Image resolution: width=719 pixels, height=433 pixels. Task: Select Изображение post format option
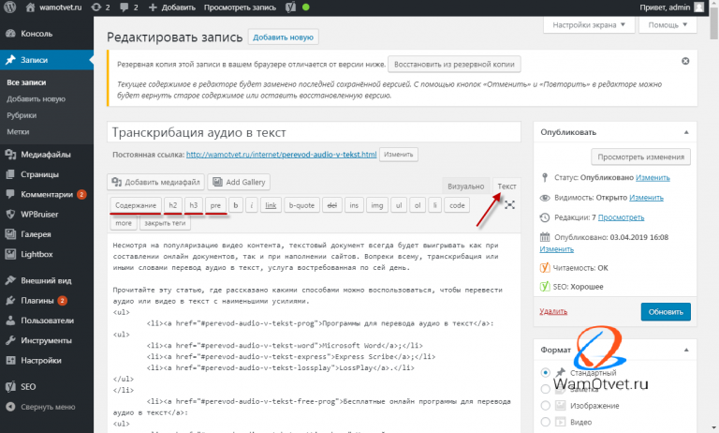pos(545,405)
